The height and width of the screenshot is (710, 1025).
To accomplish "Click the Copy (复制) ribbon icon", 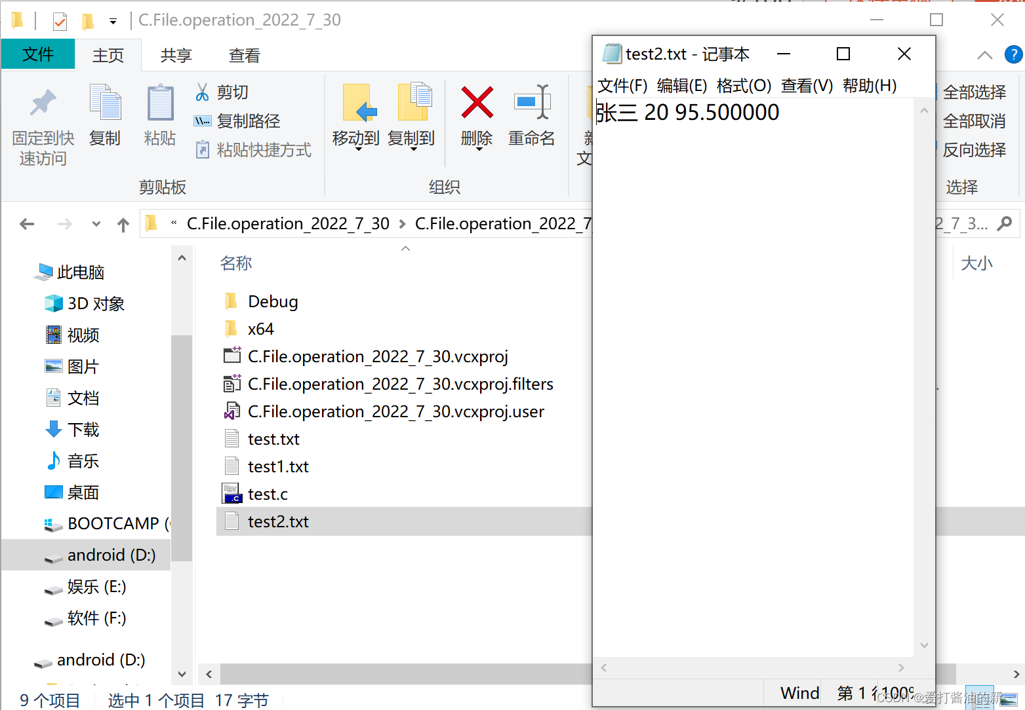I will (x=105, y=103).
